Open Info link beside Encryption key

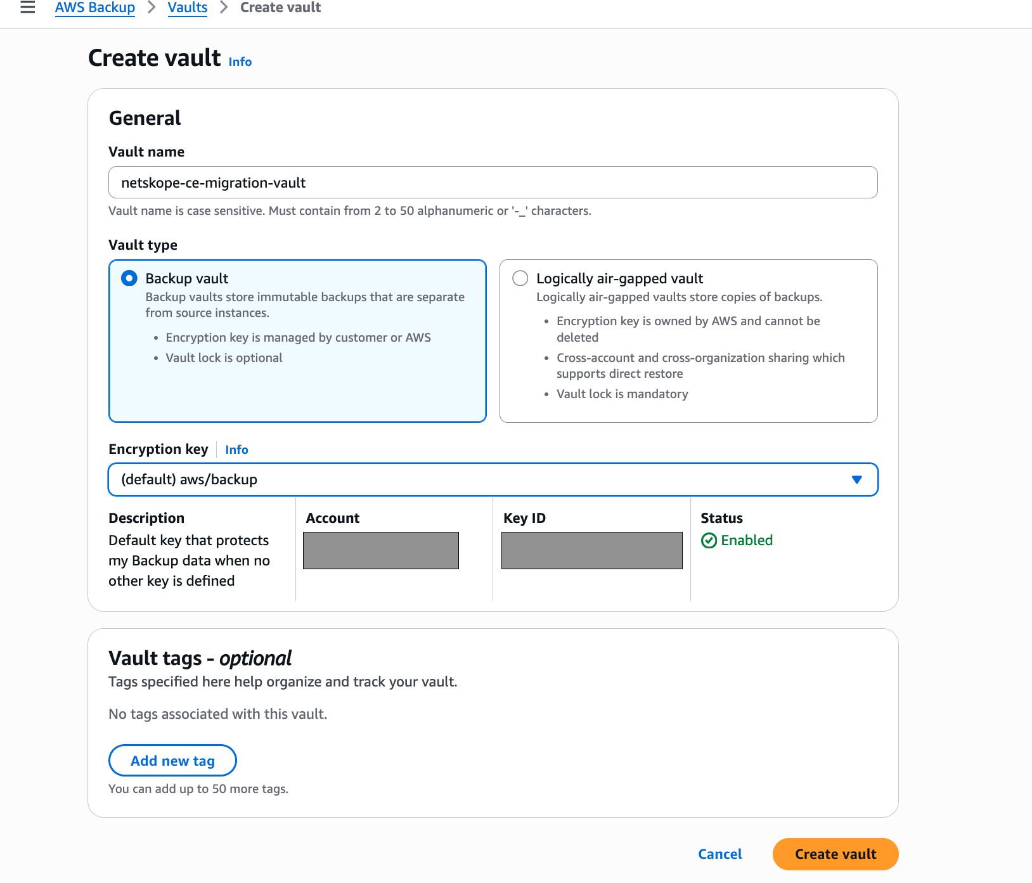click(236, 449)
